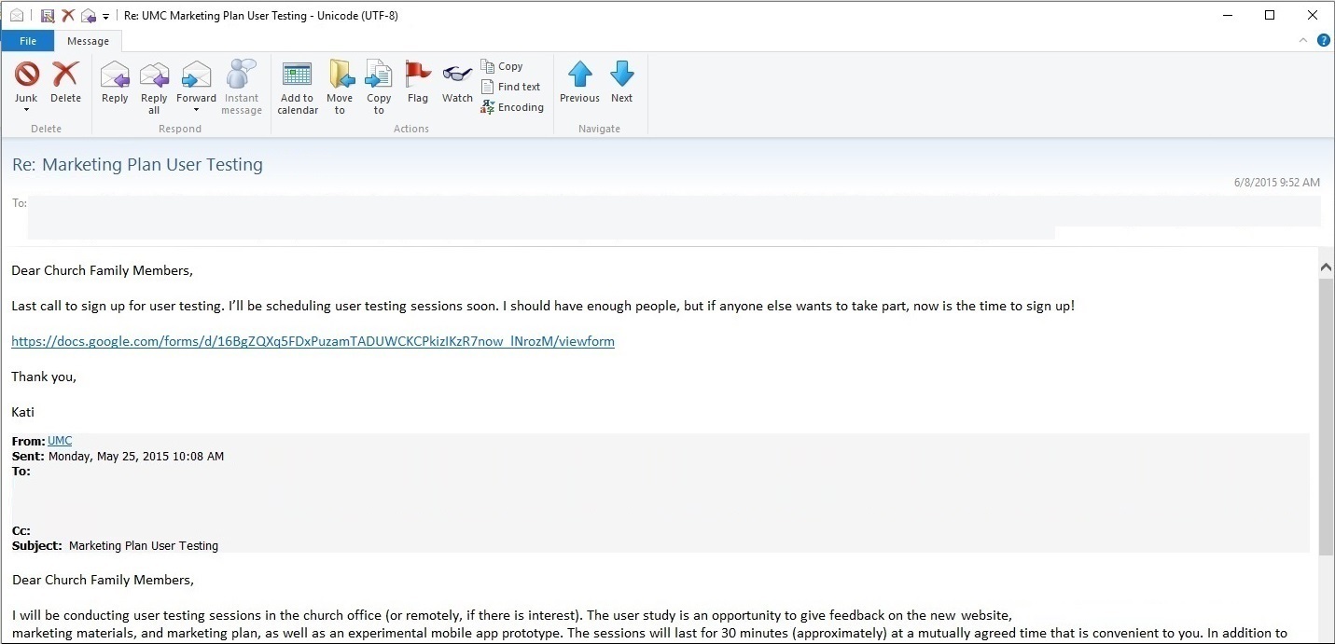Image resolution: width=1335 pixels, height=644 pixels.
Task: Click the Delete message icon
Action: pos(65,75)
